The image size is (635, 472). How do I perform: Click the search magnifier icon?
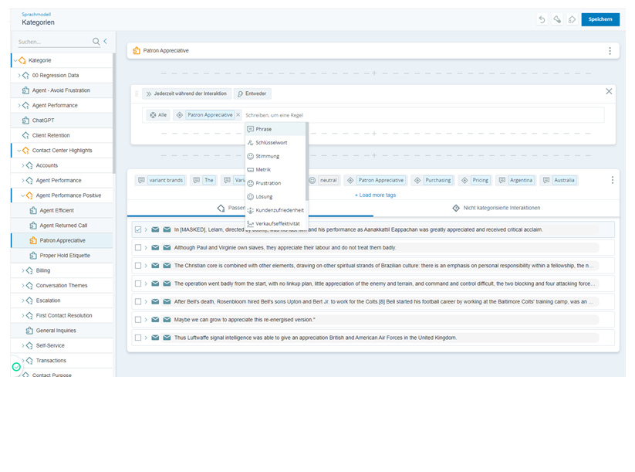(96, 42)
